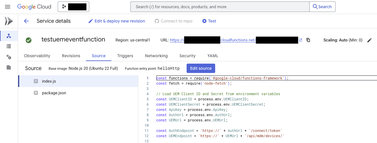Click the open-in-new-tab icon beside URL
Screen dimensions: 377x143
pos(301,40)
